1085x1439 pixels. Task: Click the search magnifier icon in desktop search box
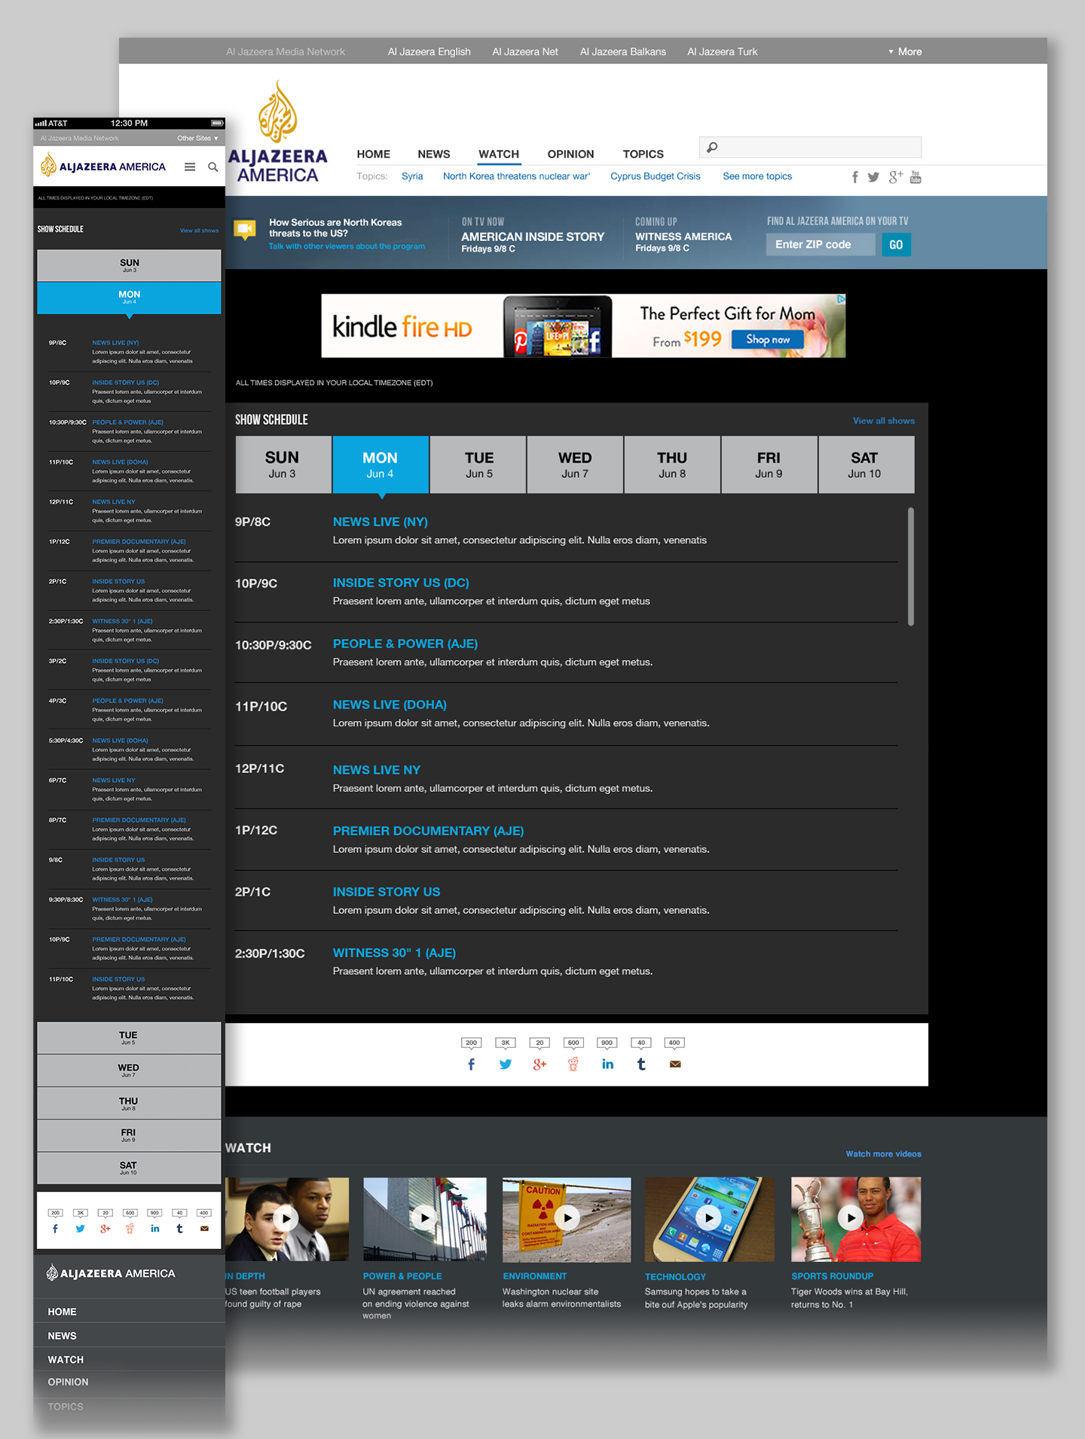(711, 148)
